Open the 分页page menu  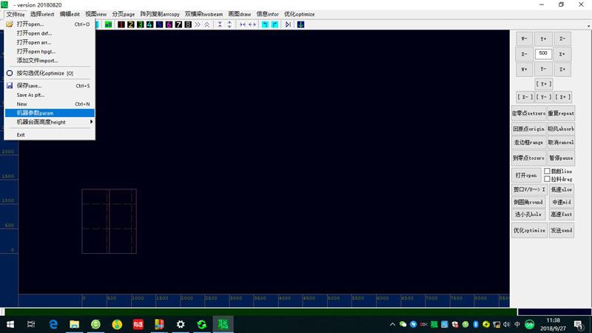(x=123, y=14)
